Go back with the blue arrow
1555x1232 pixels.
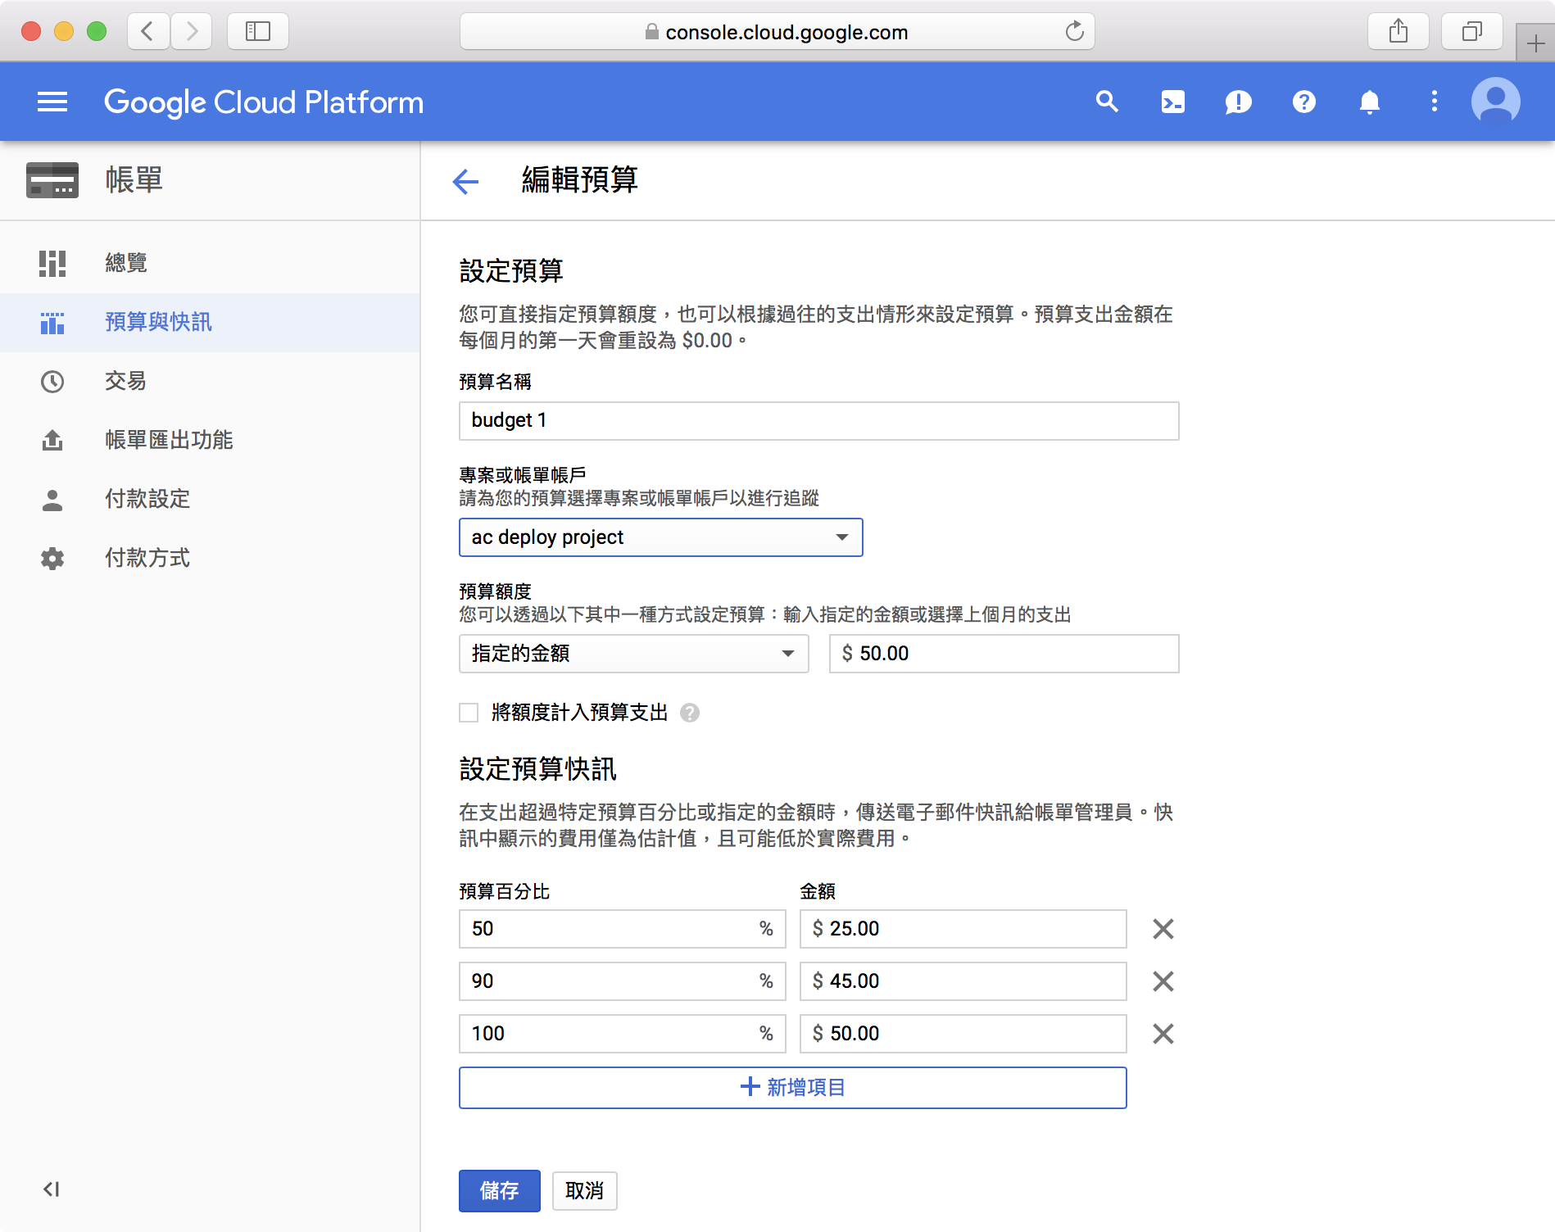click(x=465, y=181)
